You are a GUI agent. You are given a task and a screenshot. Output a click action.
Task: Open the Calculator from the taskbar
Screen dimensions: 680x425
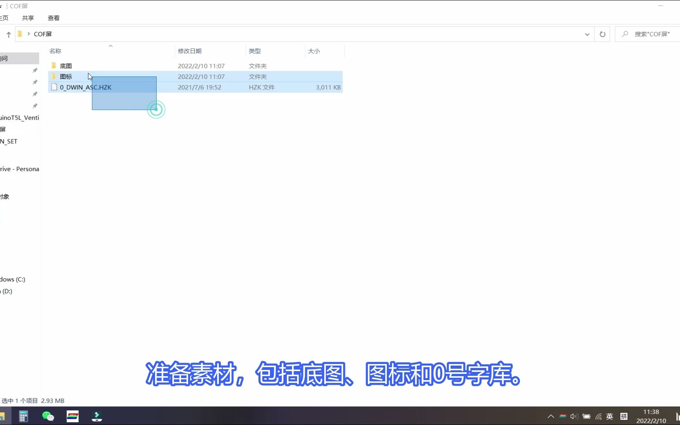click(24, 416)
